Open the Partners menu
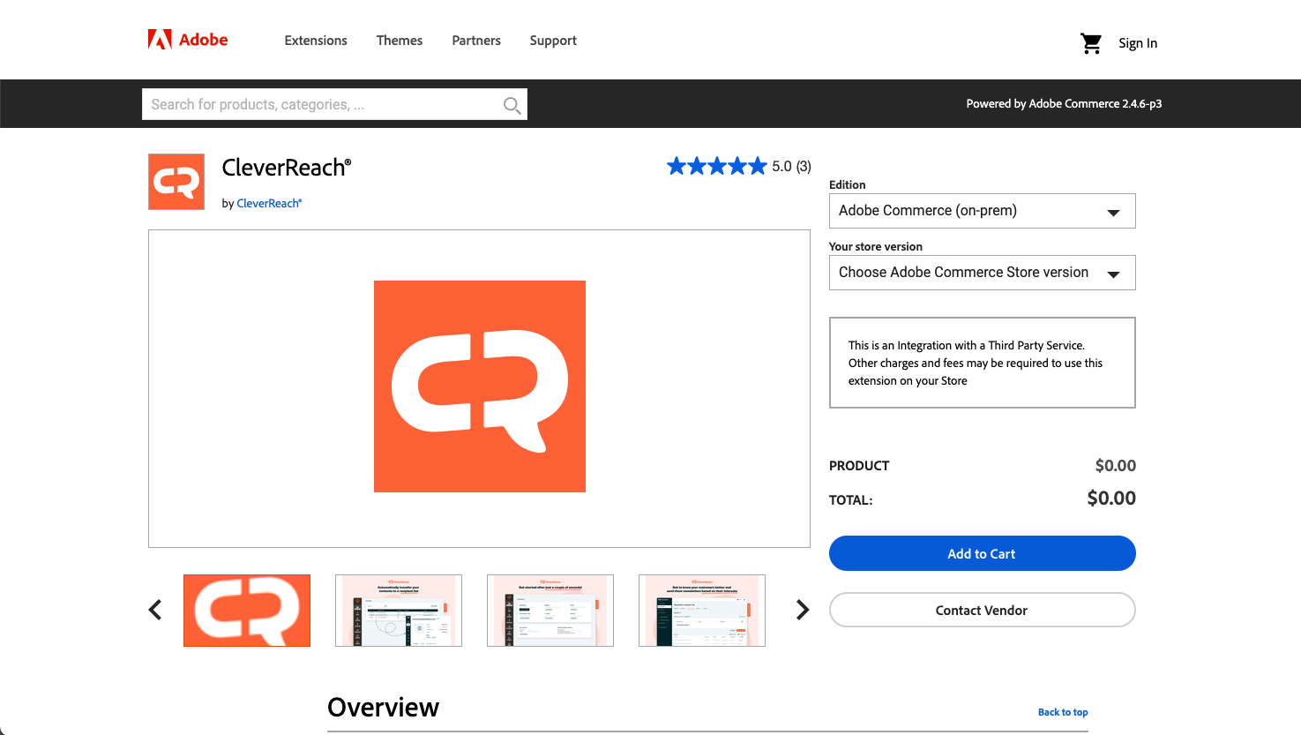1301x735 pixels. [x=476, y=41]
